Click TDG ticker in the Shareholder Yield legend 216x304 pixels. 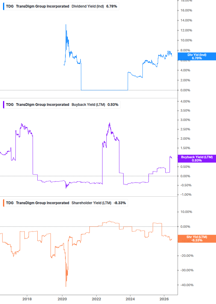pyautogui.click(x=10, y=203)
